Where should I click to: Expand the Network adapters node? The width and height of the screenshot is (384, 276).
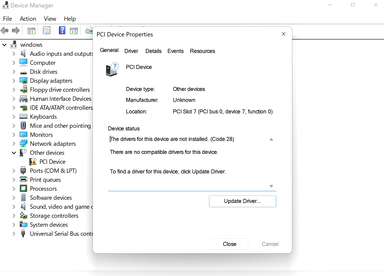click(x=14, y=144)
